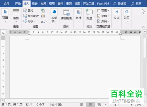This screenshot has width=147, height=107.
Task: Open the 链接 (Links) dropdown
Action: [x=78, y=15]
